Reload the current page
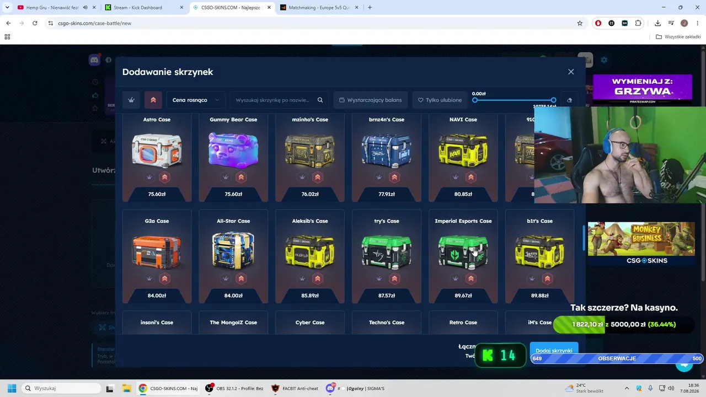The image size is (706, 397). (x=35, y=23)
